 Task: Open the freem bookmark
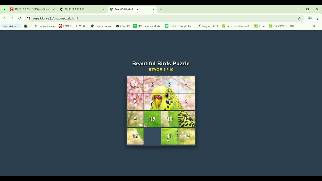(x=260, y=26)
